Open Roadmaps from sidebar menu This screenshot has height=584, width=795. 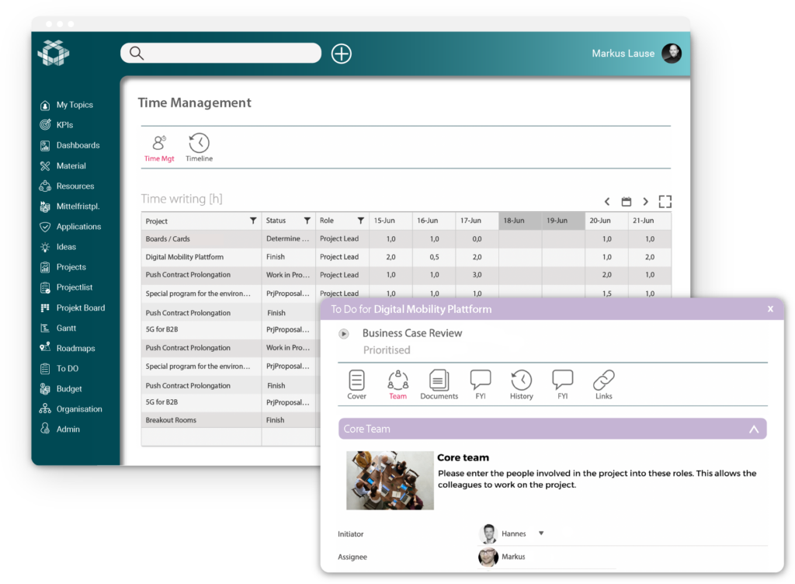pyautogui.click(x=74, y=349)
